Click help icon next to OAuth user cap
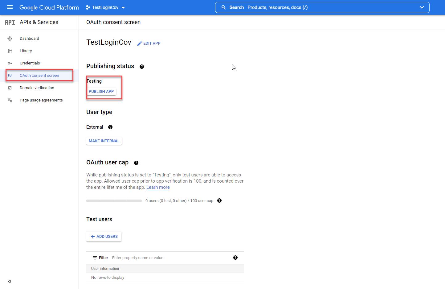Viewport: 445px width, 289px height. click(136, 163)
